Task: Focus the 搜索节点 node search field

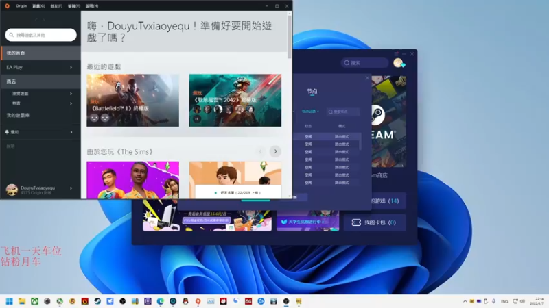Action: point(342,112)
